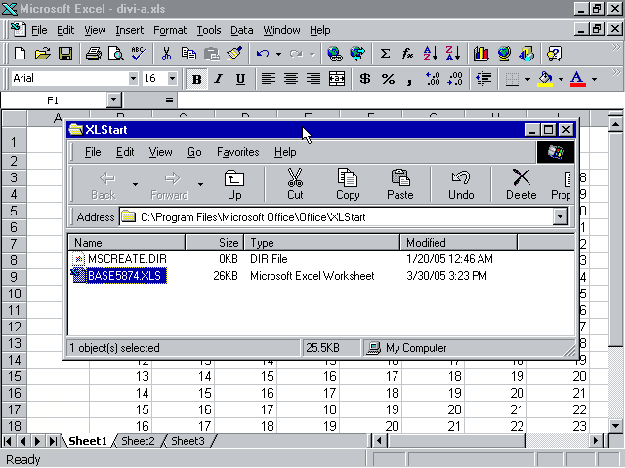This screenshot has width=625, height=468.
Task: Open the Font Color dropdown arrow
Action: 595,79
